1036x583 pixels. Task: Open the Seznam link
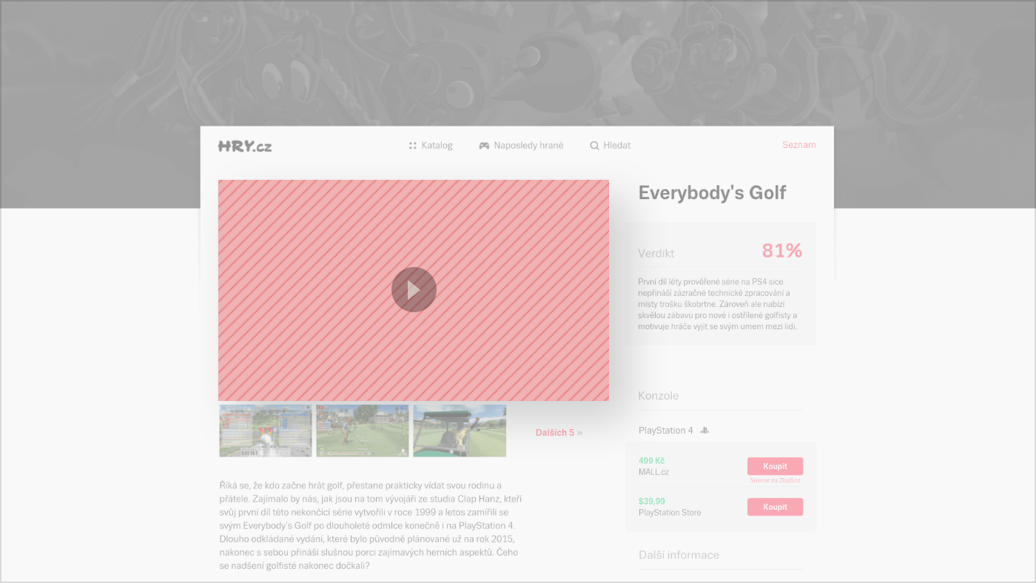coord(799,145)
